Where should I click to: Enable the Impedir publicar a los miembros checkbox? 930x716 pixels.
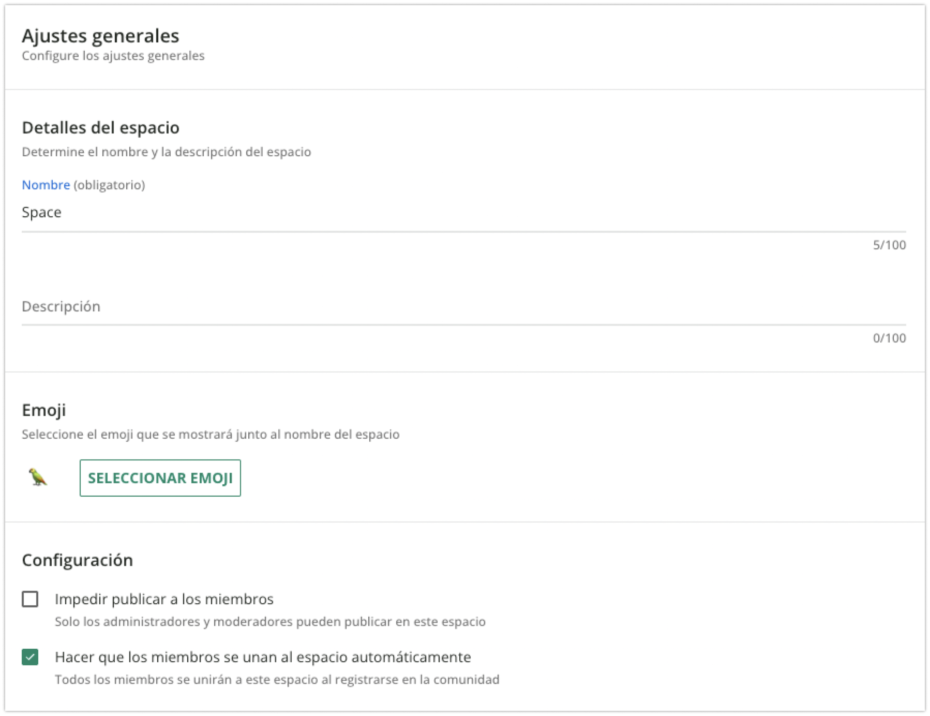tap(30, 599)
